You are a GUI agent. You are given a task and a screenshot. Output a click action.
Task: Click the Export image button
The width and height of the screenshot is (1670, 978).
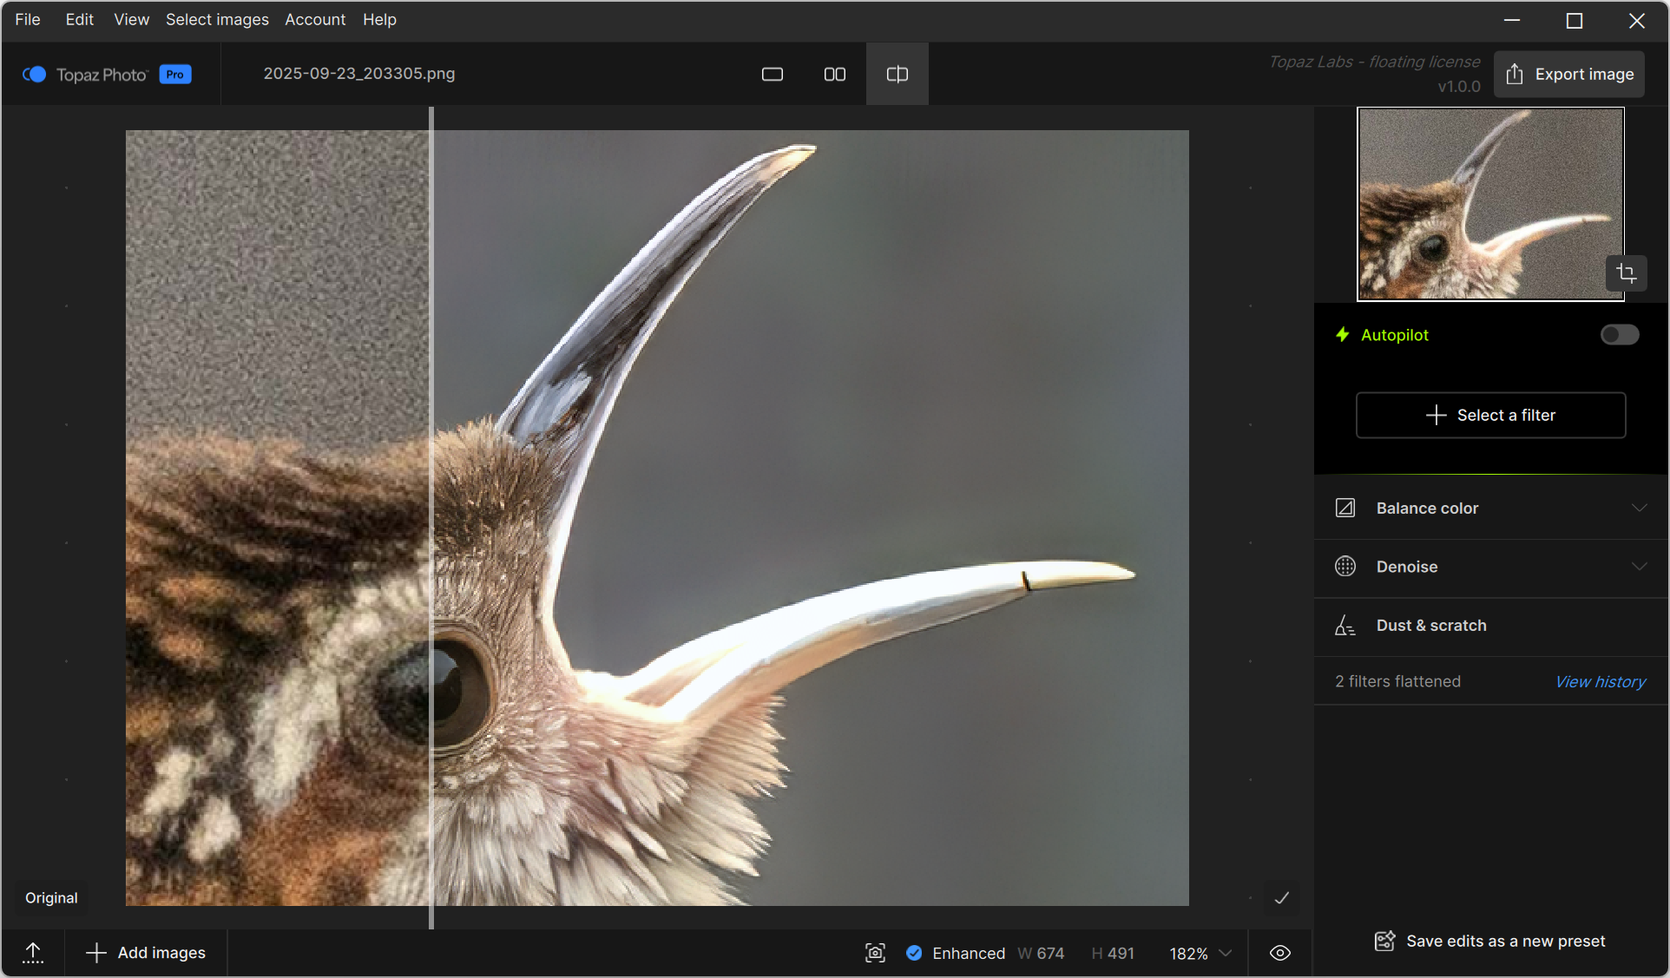(1568, 75)
